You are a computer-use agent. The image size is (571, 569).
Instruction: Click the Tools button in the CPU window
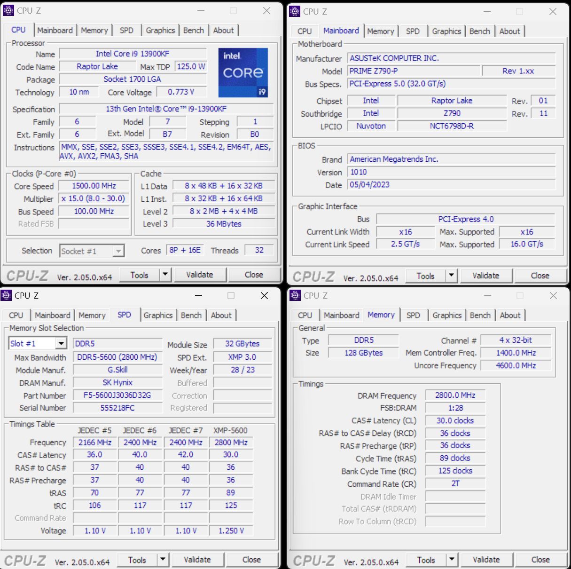(x=140, y=275)
